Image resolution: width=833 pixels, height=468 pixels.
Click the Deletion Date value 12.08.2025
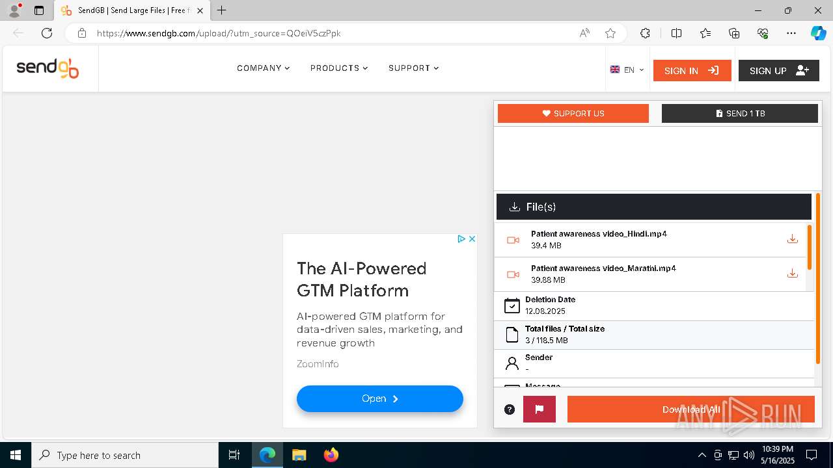click(545, 311)
